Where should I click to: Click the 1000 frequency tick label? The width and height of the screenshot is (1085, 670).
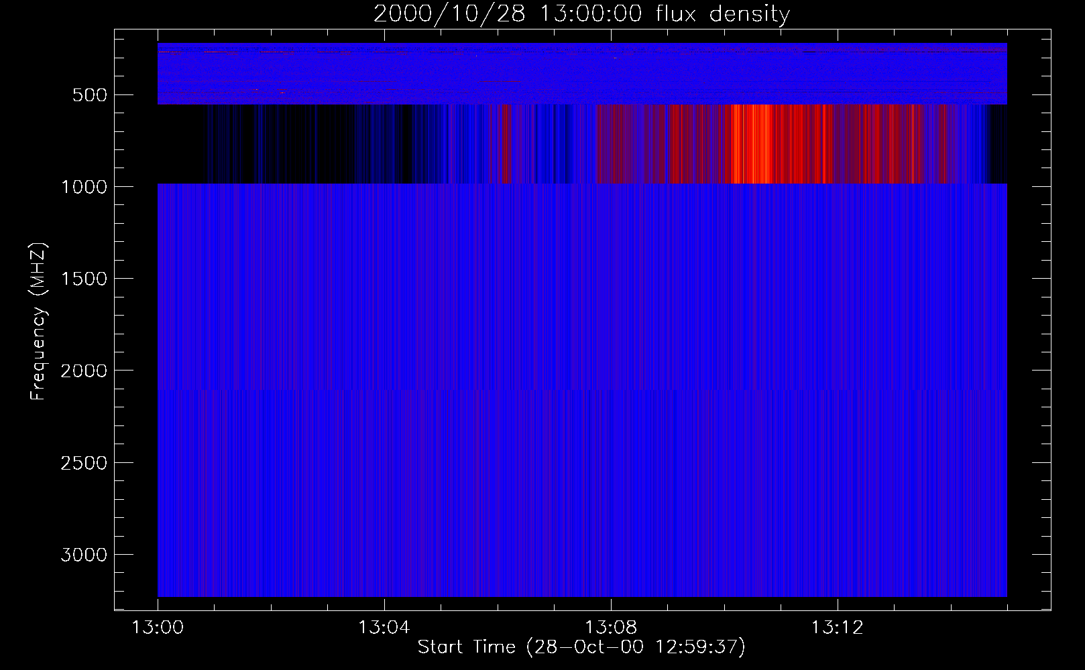[x=84, y=187]
